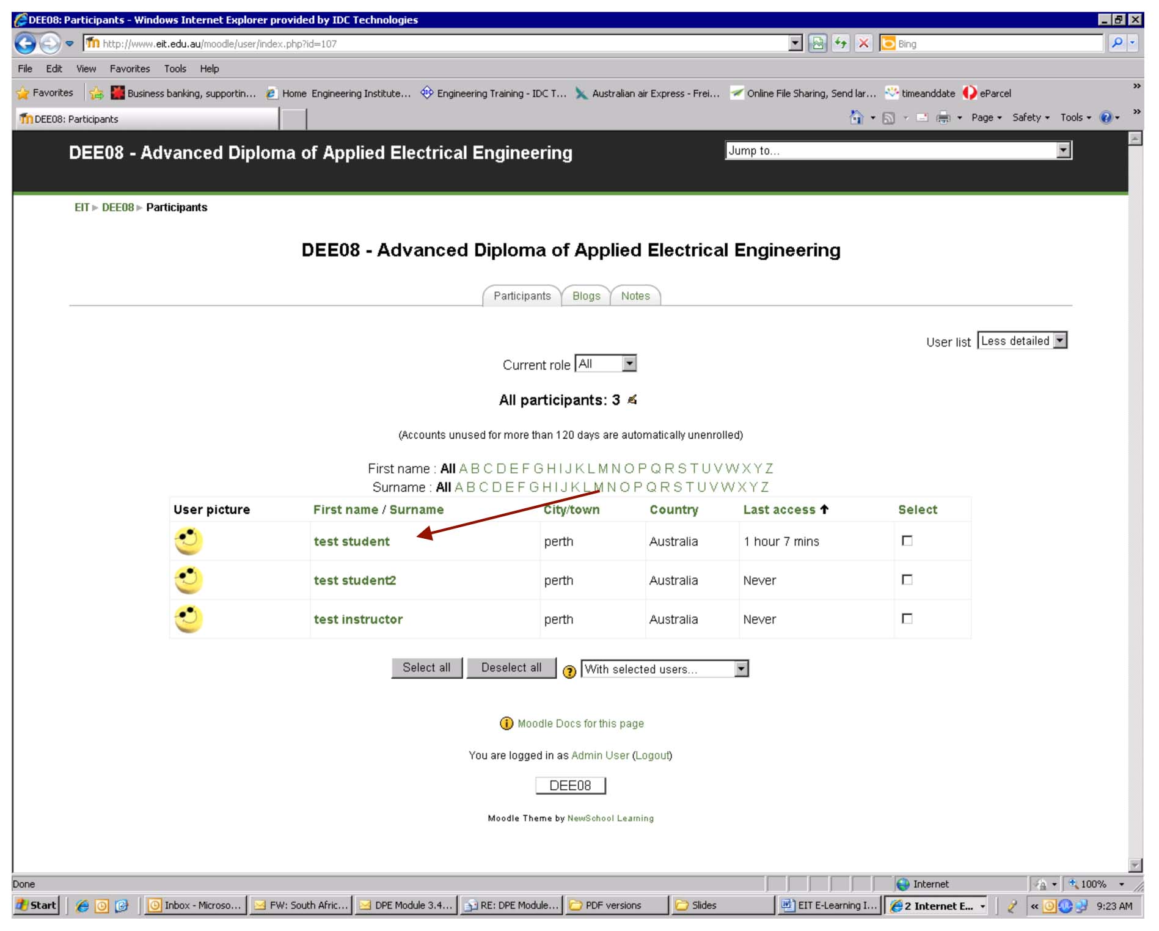Click the yellow help icon next to Deselect all

(x=569, y=671)
